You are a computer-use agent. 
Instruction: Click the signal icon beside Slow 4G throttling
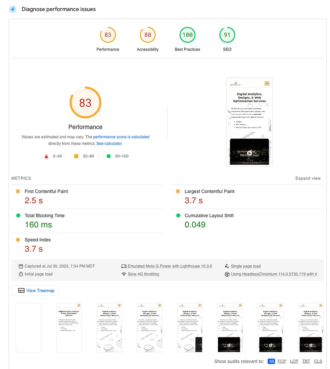(x=124, y=274)
